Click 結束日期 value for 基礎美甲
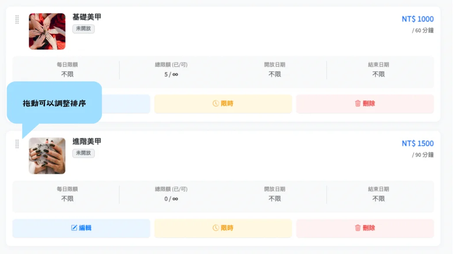This screenshot has width=453, height=254. click(x=379, y=75)
